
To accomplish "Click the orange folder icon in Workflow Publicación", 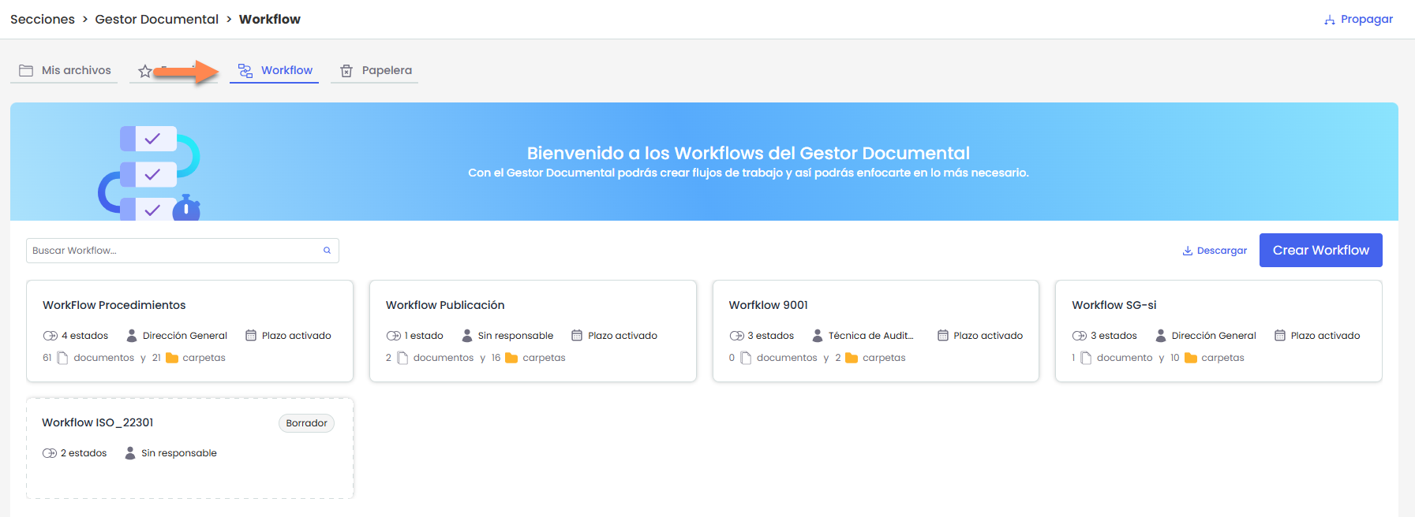I will tap(511, 358).
